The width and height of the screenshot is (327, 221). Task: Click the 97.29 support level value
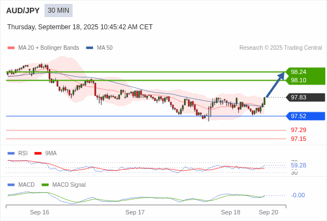click(x=298, y=130)
